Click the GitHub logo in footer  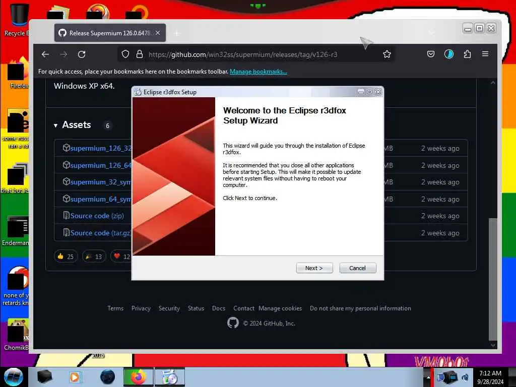233,323
